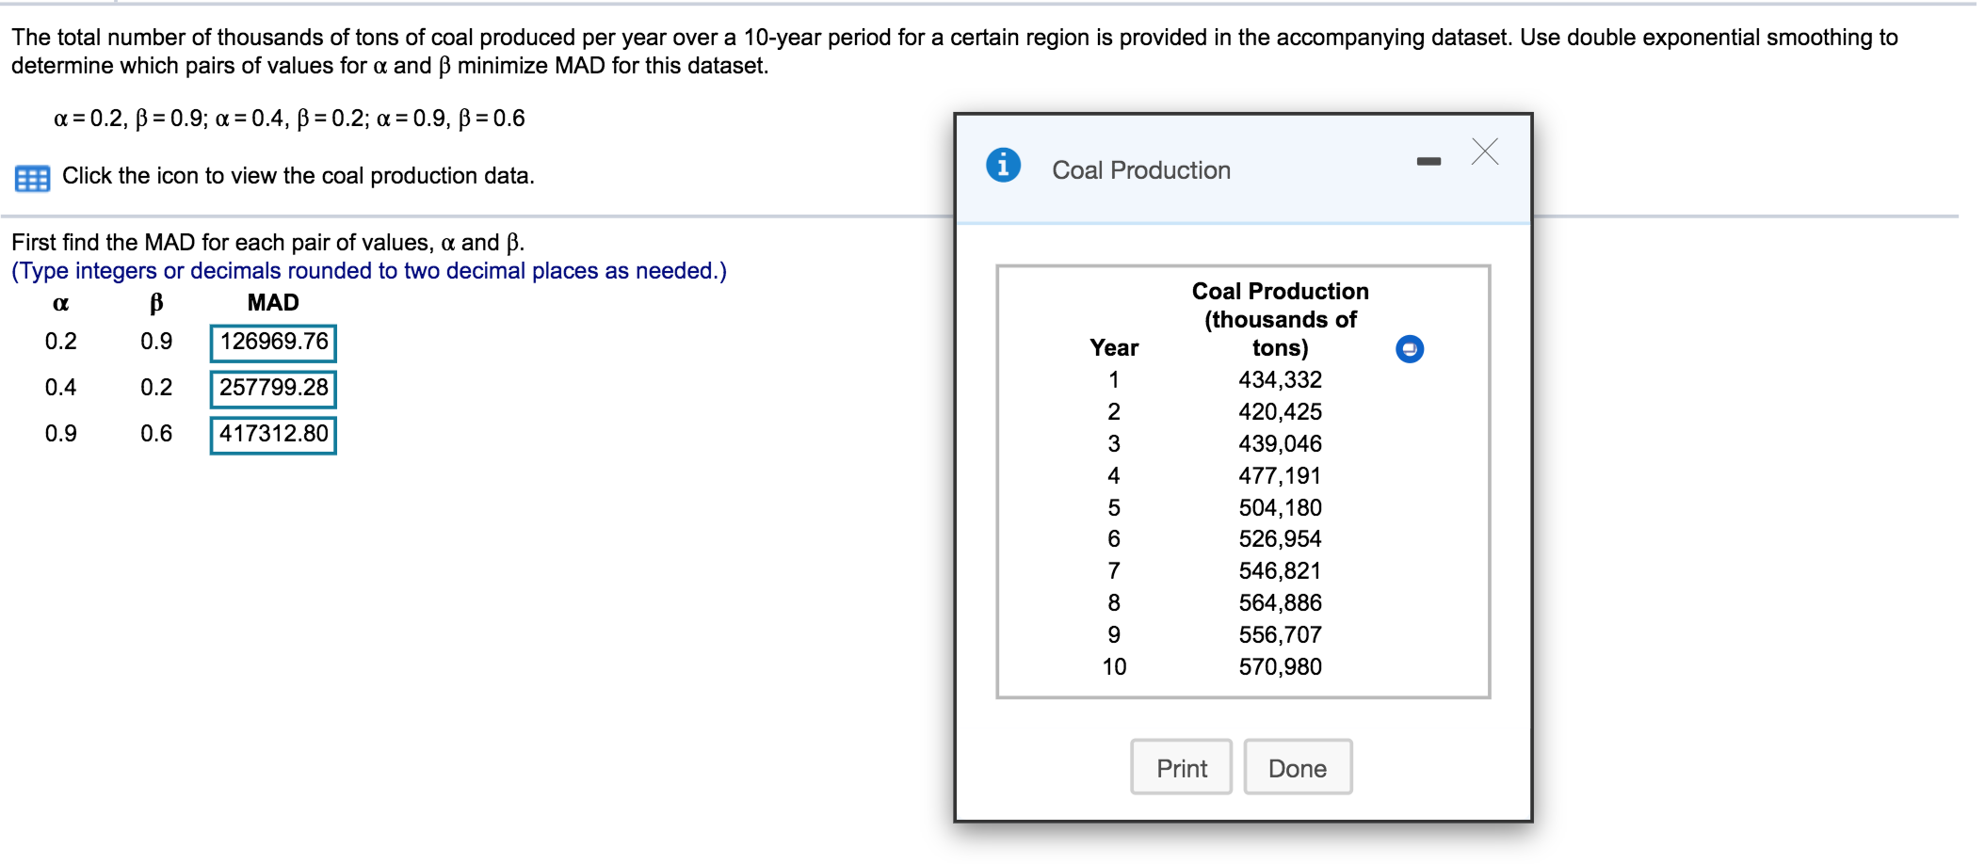Click the dash icon on the popup title bar
This screenshot has width=1985, height=864.
[x=1430, y=159]
